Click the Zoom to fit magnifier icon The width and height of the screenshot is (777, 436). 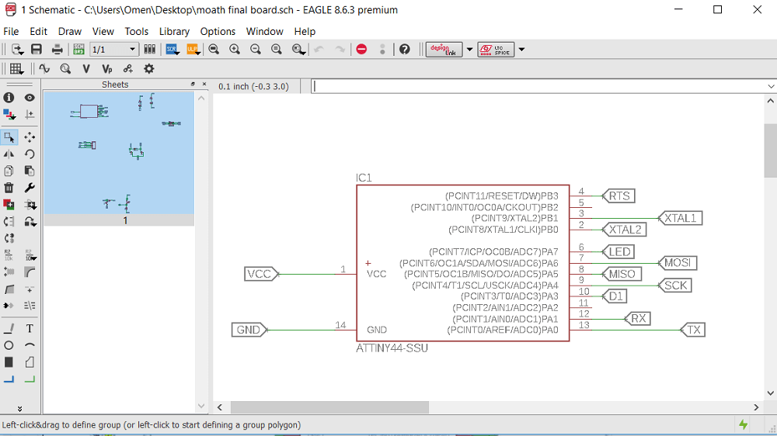214,50
